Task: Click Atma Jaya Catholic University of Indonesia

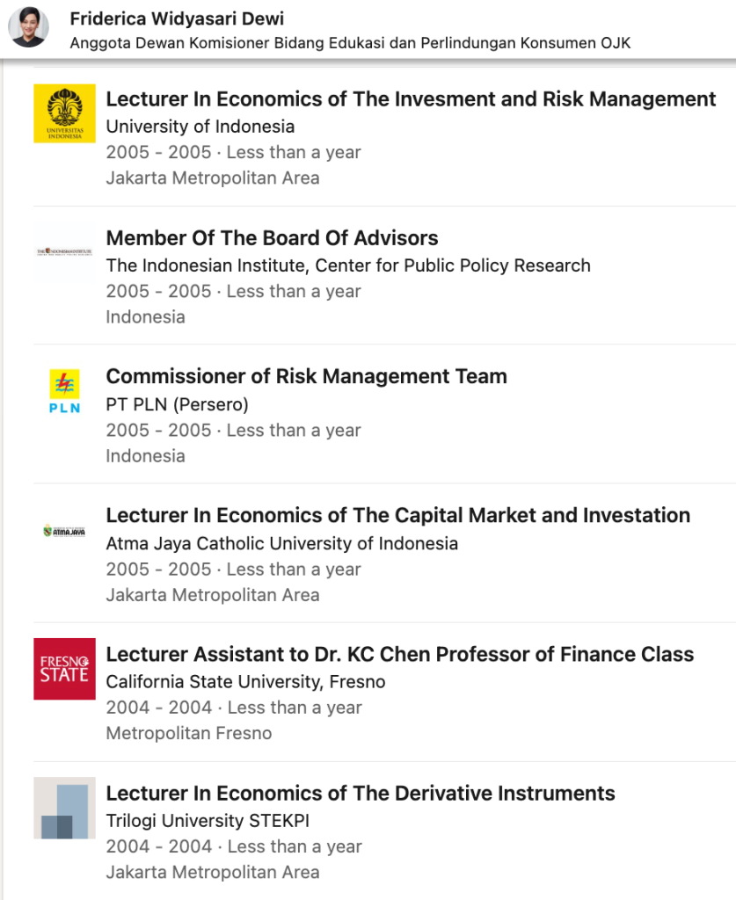Action: tap(281, 543)
